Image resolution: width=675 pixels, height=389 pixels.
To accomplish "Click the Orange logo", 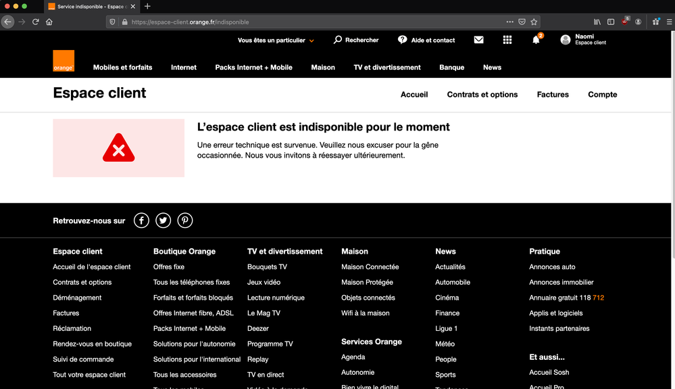I will point(64,61).
